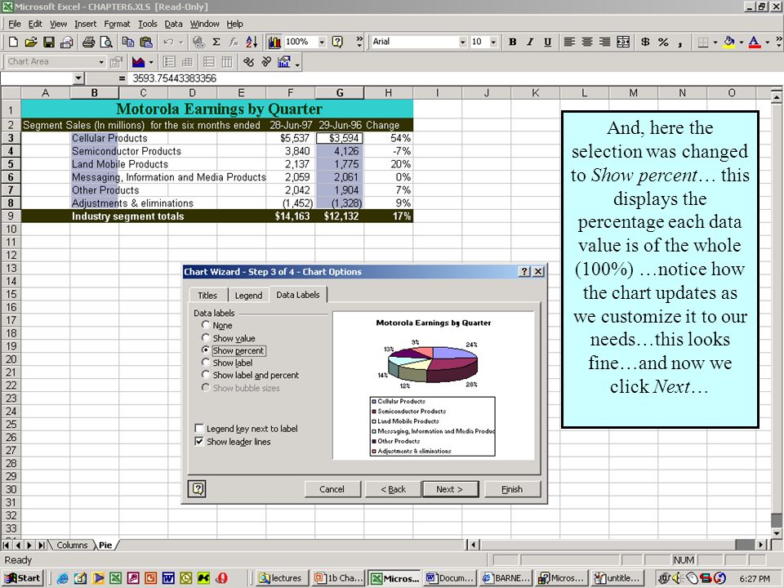Image resolution: width=784 pixels, height=588 pixels.
Task: Open Office Assistant help icon in toolbar
Action: click(338, 42)
